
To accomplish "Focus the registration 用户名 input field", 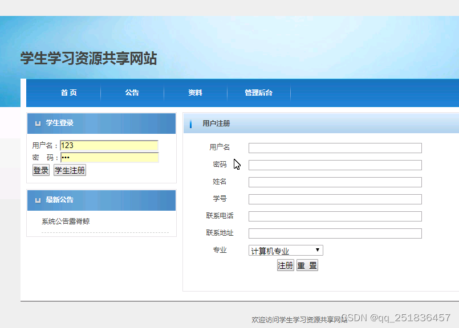I will 335,148.
